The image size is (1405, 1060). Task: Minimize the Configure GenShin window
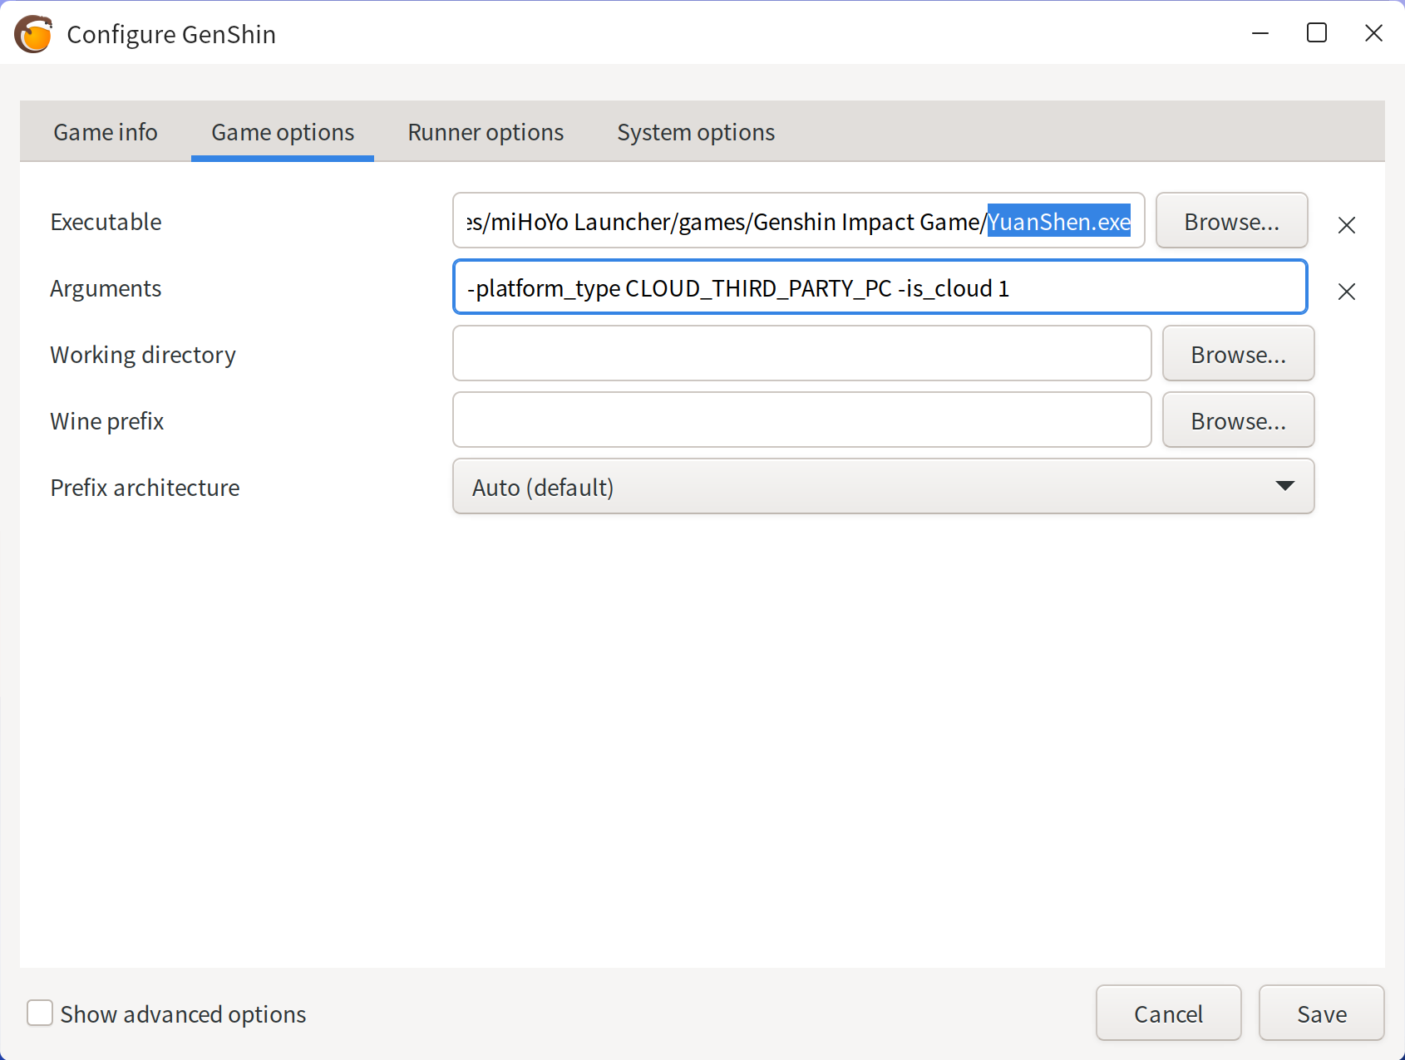tap(1260, 33)
